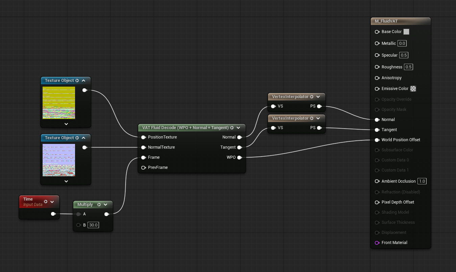
Task: Open the Base Color gray swatch
Action: pyautogui.click(x=406, y=32)
